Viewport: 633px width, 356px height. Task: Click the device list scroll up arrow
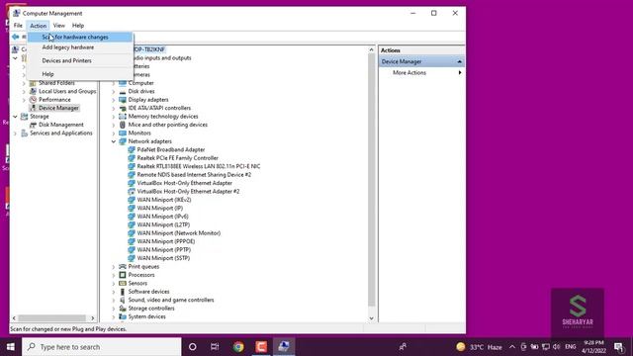(x=372, y=49)
